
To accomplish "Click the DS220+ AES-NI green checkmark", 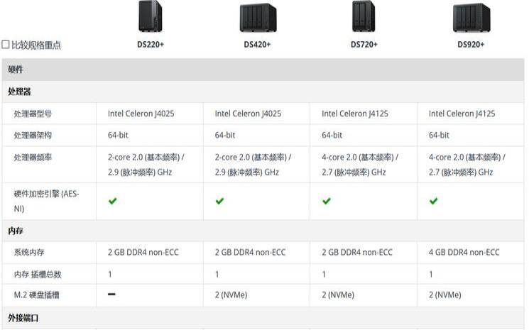I will pos(113,202).
